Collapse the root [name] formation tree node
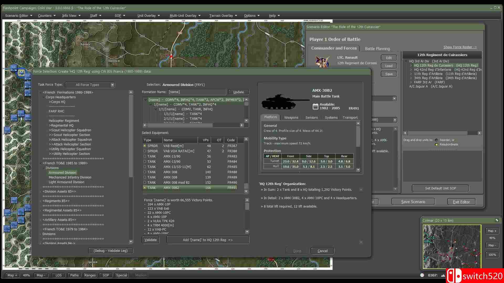Viewport: 504px width, 283px height. [145, 100]
